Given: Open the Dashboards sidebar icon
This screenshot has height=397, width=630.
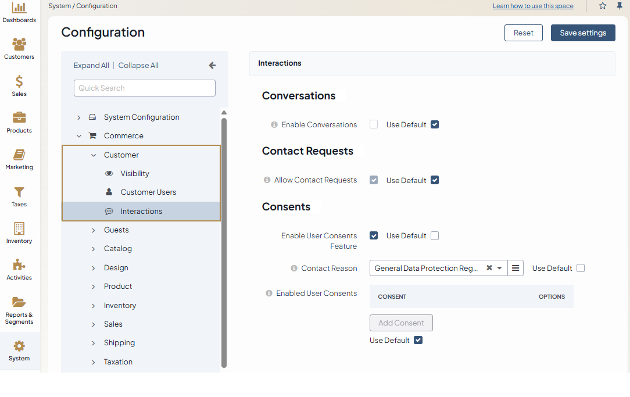Looking at the screenshot, I should (19, 9).
